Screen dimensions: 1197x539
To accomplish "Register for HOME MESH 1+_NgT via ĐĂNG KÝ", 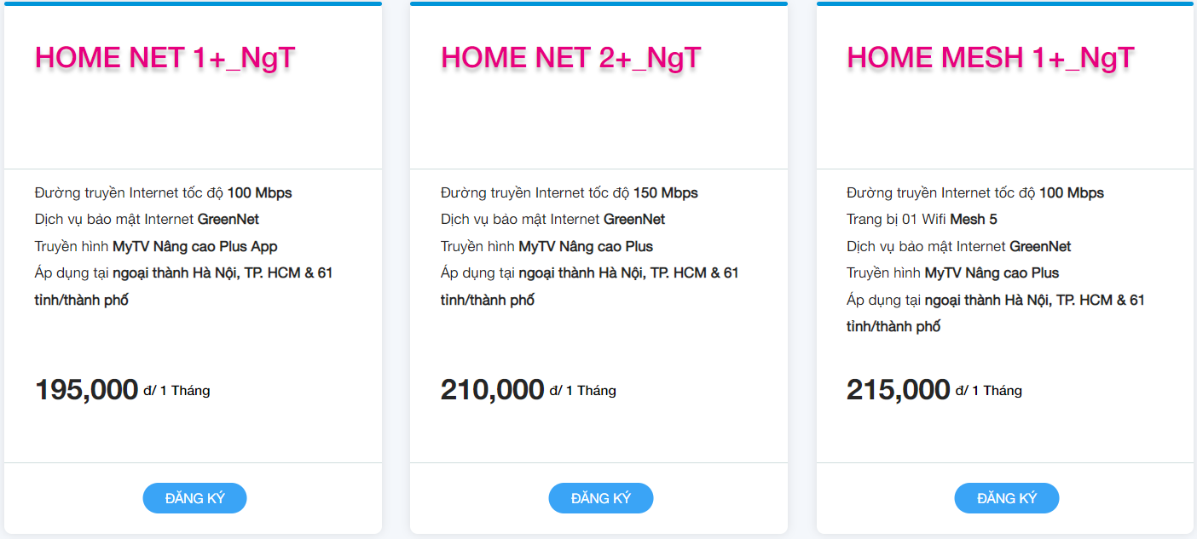I will [x=1006, y=498].
